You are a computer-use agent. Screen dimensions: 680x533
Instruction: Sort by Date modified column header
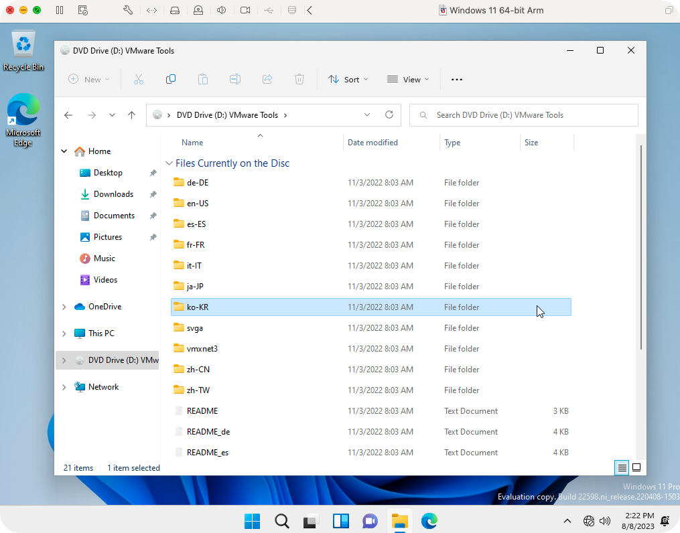coord(372,143)
